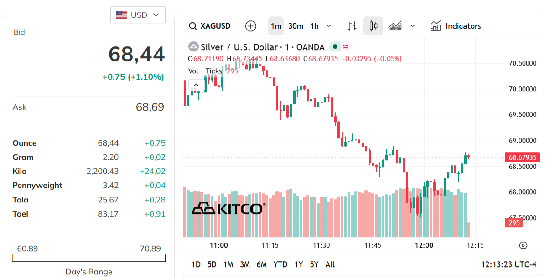This screenshot has width=545, height=278.
Task: Select the 1D date range
Action: pyautogui.click(x=196, y=264)
